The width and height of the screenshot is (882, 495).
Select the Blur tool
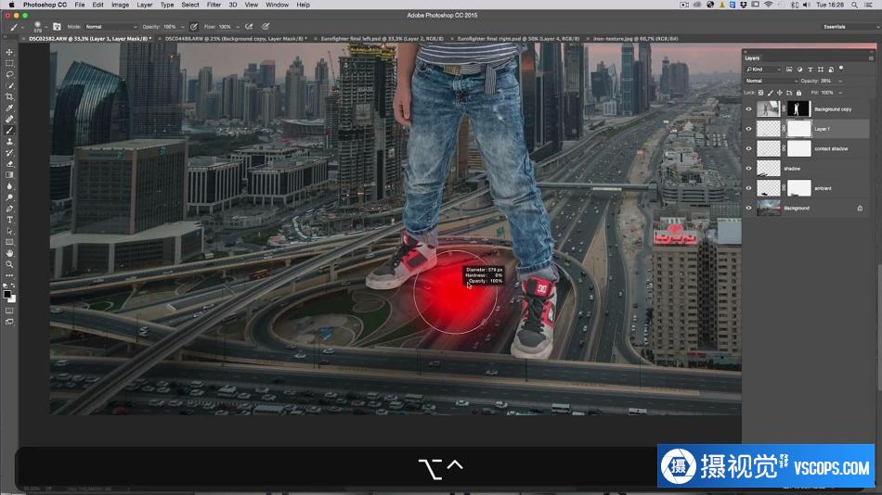9,186
